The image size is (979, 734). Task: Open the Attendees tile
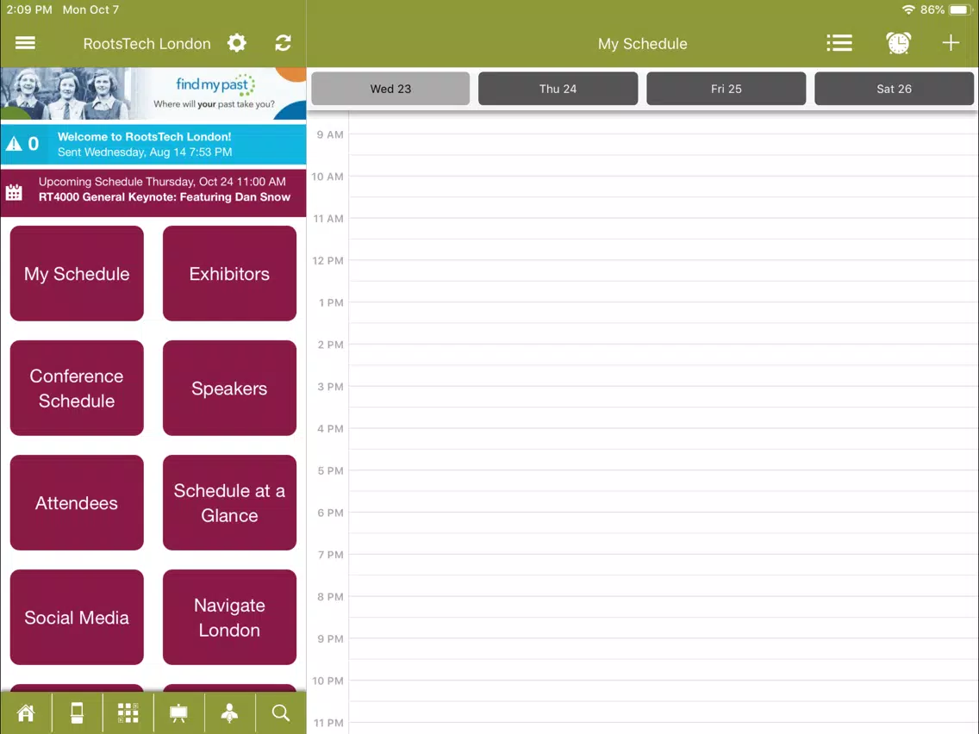[77, 502]
